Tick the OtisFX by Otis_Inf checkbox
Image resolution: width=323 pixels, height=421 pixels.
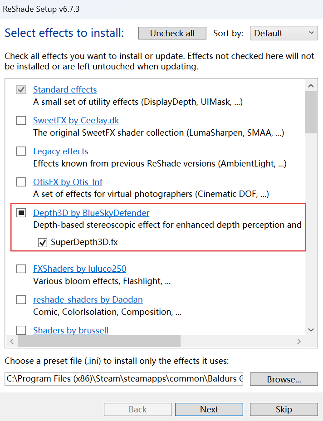point(21,182)
